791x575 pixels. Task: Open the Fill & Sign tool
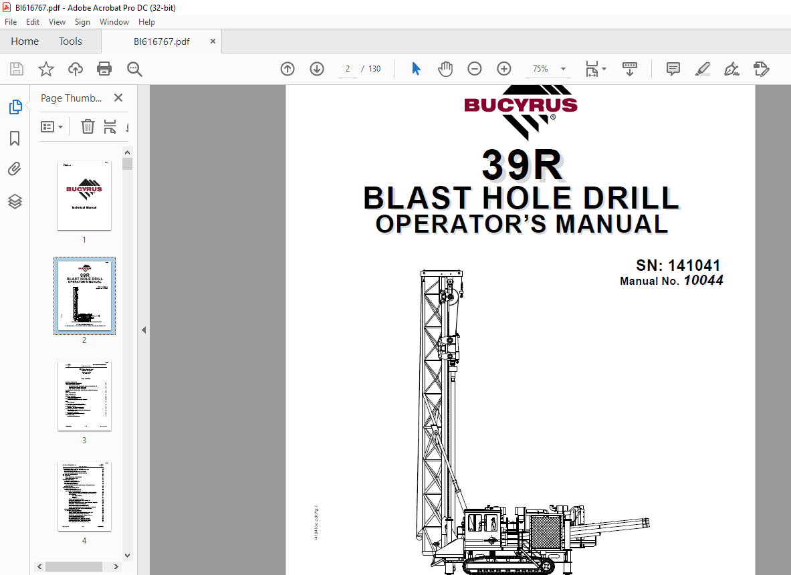731,69
